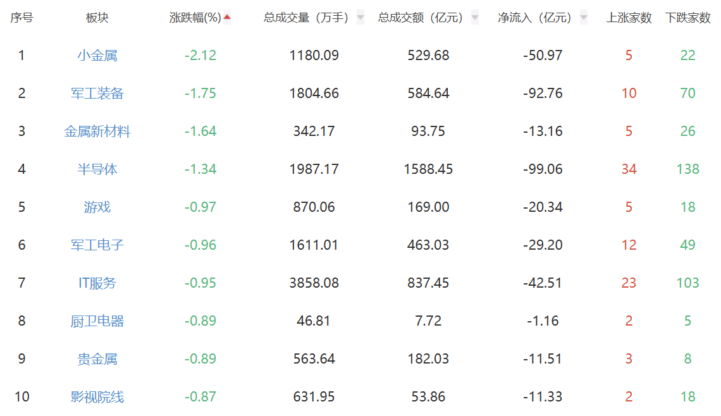721x416 pixels.
Task: Click the sort arrow beside 总成交额（亿元）
Action: [x=475, y=18]
